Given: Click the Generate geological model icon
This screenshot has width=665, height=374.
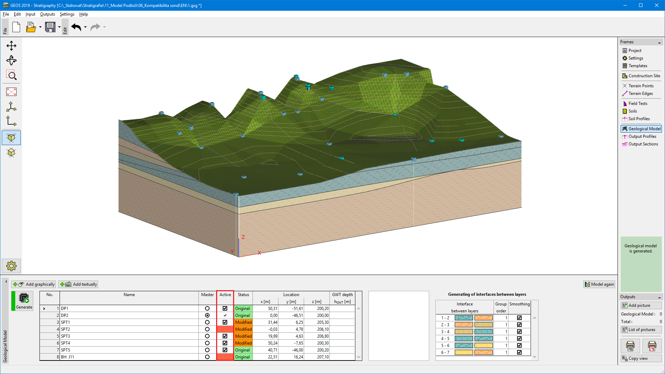Looking at the screenshot, I should point(23,301).
